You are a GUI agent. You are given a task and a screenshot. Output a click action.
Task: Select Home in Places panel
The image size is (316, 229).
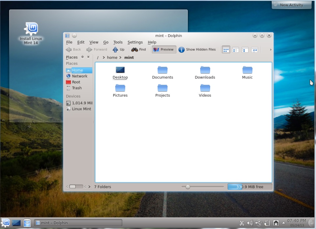tap(79, 70)
